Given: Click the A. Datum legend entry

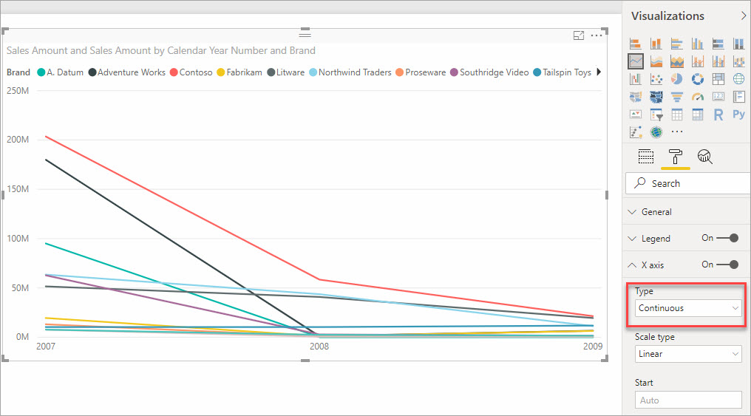Looking at the screenshot, I should (61, 72).
